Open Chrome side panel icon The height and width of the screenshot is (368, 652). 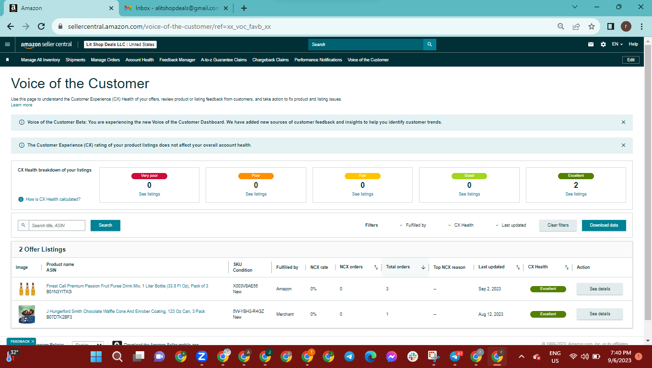click(611, 26)
